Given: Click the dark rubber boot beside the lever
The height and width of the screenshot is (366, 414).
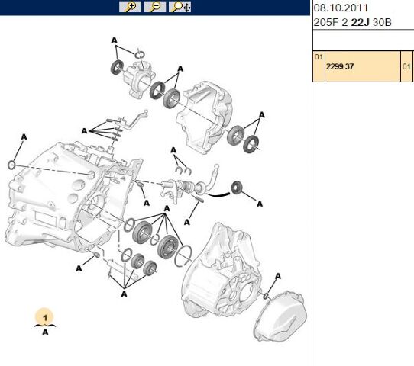Looking at the screenshot, I should tap(236, 188).
